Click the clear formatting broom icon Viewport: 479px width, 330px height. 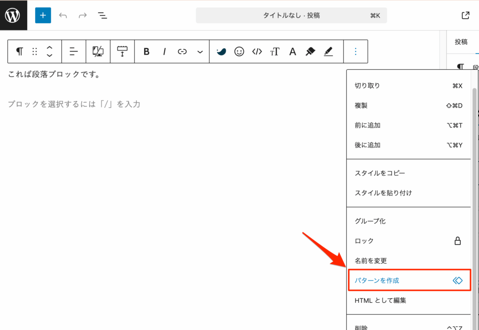tap(310, 51)
